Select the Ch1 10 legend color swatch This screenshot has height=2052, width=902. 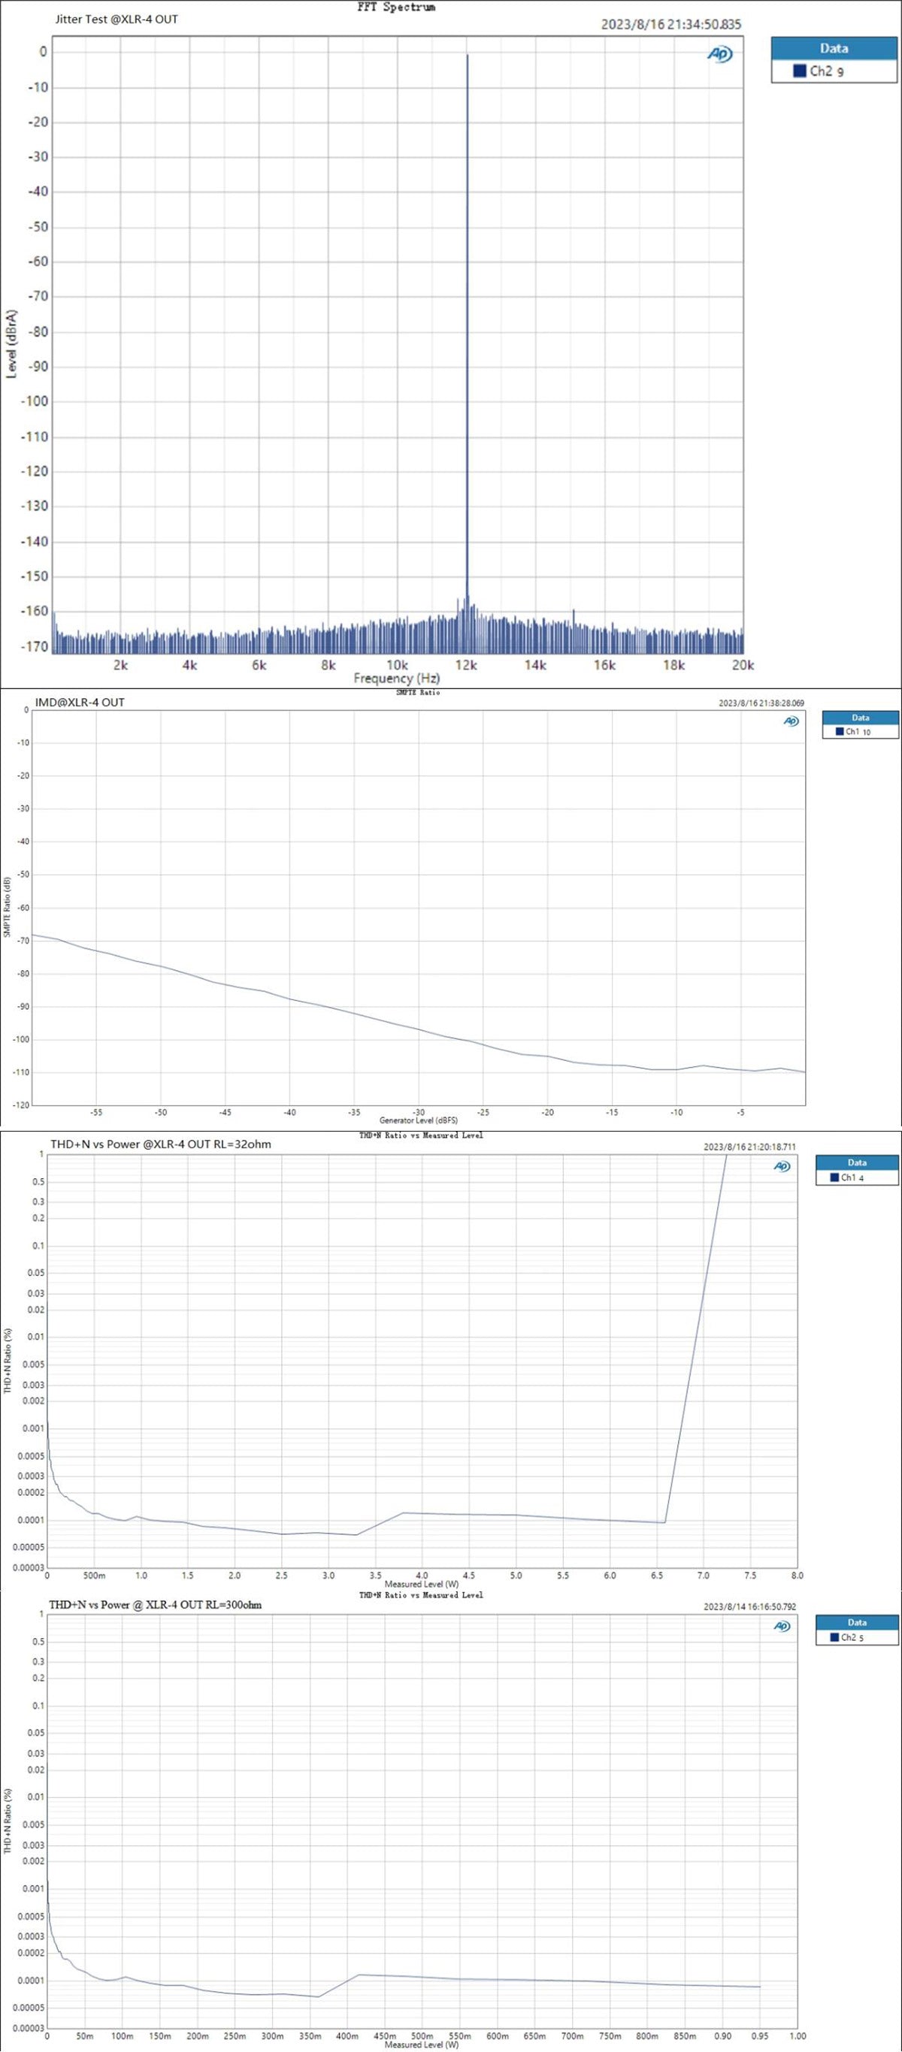click(839, 731)
